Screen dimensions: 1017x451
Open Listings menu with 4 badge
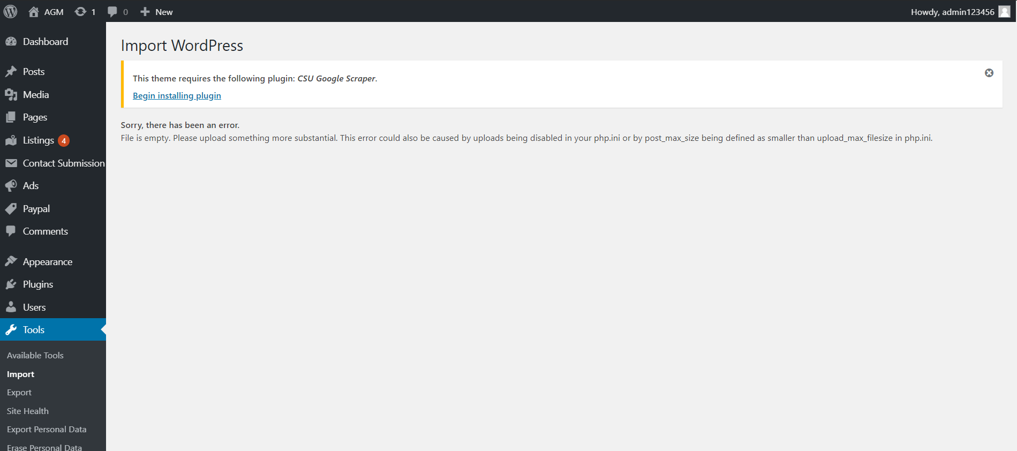pyautogui.click(x=53, y=140)
